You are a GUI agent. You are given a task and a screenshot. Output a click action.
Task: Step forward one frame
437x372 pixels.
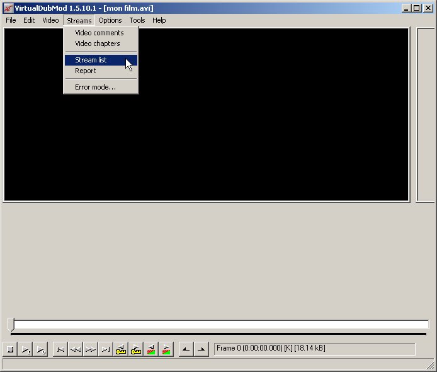[x=90, y=349]
